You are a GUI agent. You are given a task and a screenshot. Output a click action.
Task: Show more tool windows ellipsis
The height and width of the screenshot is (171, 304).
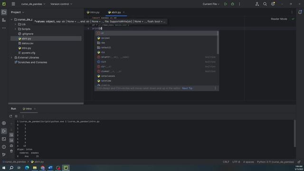coord(4,28)
